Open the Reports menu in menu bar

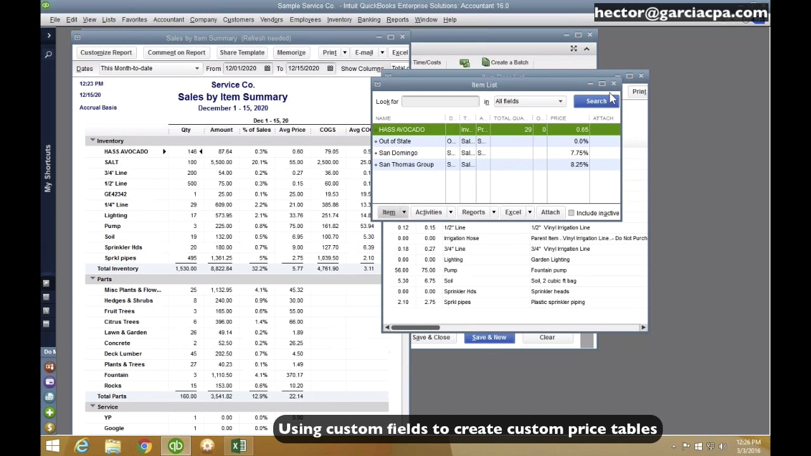[397, 20]
